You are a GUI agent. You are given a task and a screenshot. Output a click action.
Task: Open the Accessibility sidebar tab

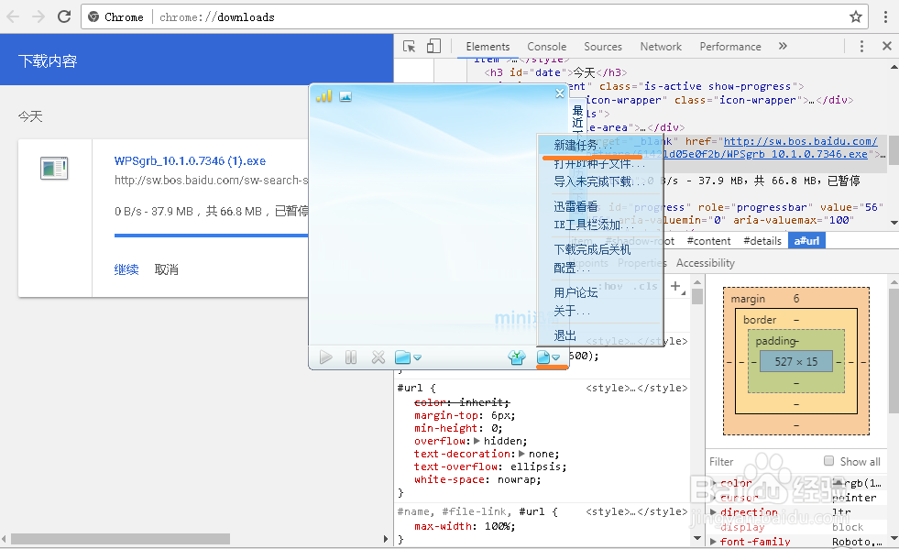(706, 263)
